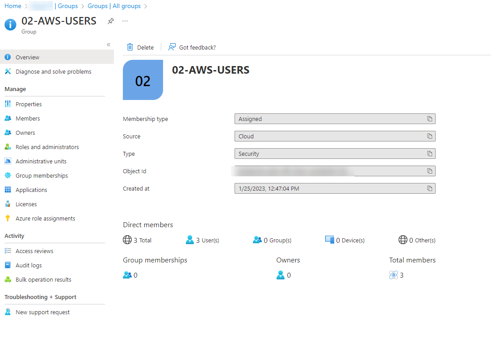Copy the Created at timestamp

(x=430, y=189)
